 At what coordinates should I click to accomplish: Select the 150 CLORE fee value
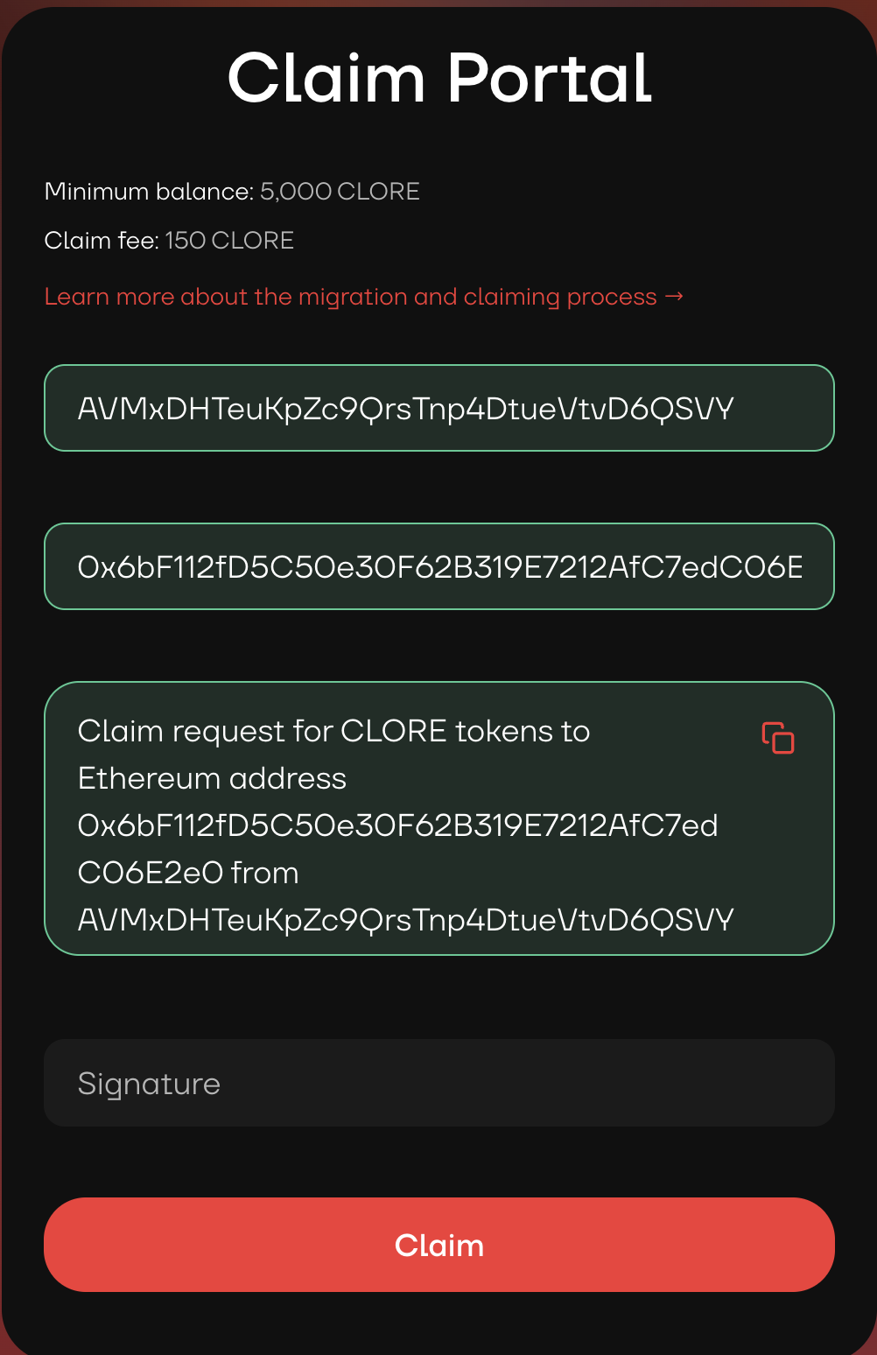click(x=229, y=241)
